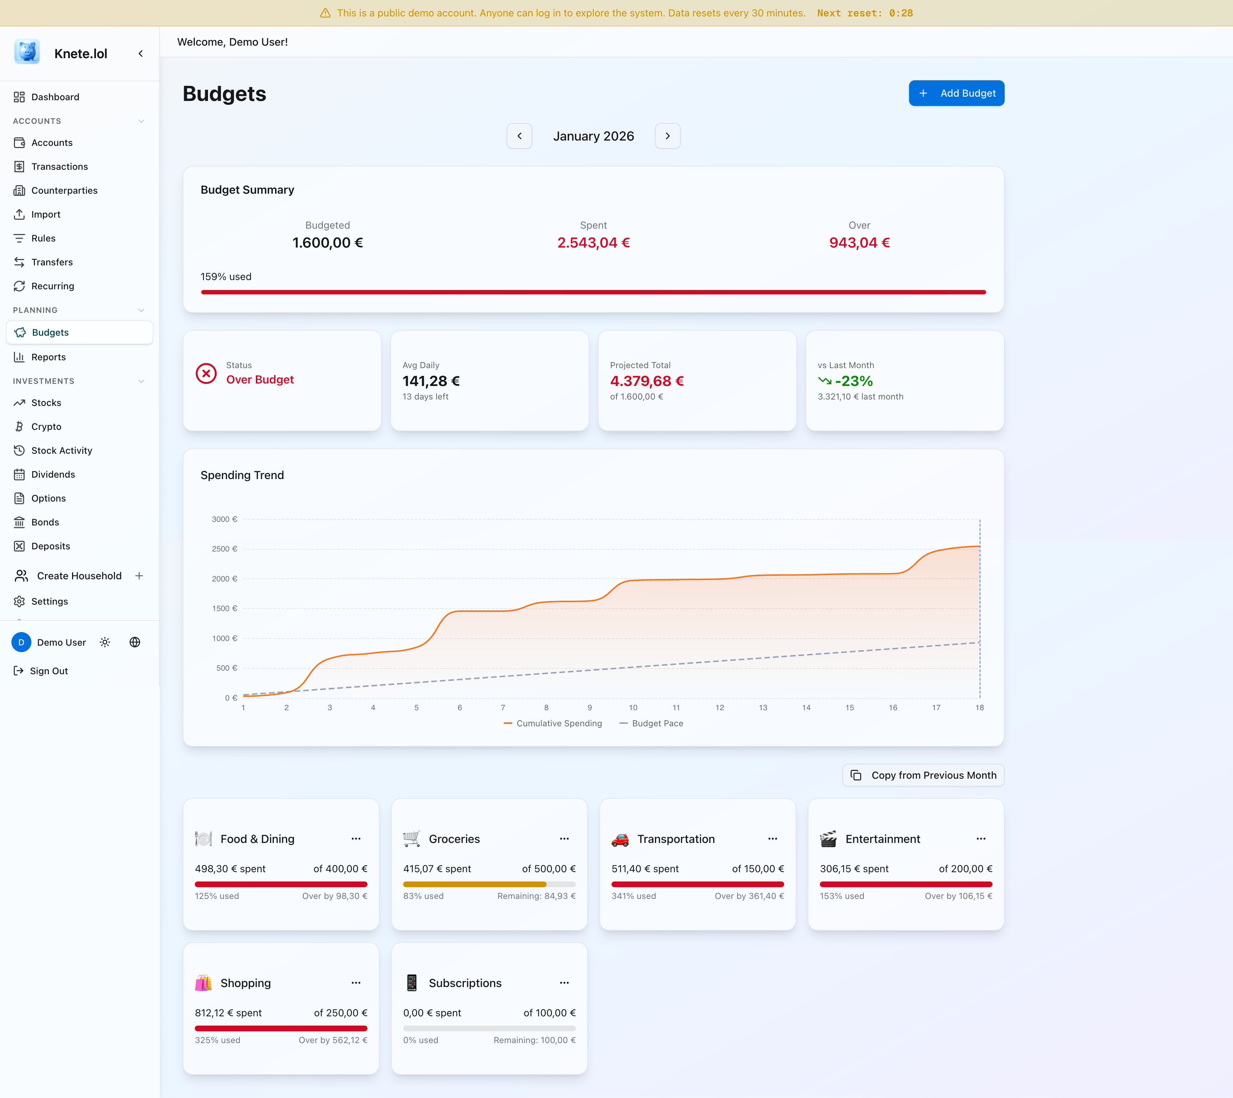1233x1098 pixels.
Task: Open the Dashboard from the sidebar
Action: (55, 97)
